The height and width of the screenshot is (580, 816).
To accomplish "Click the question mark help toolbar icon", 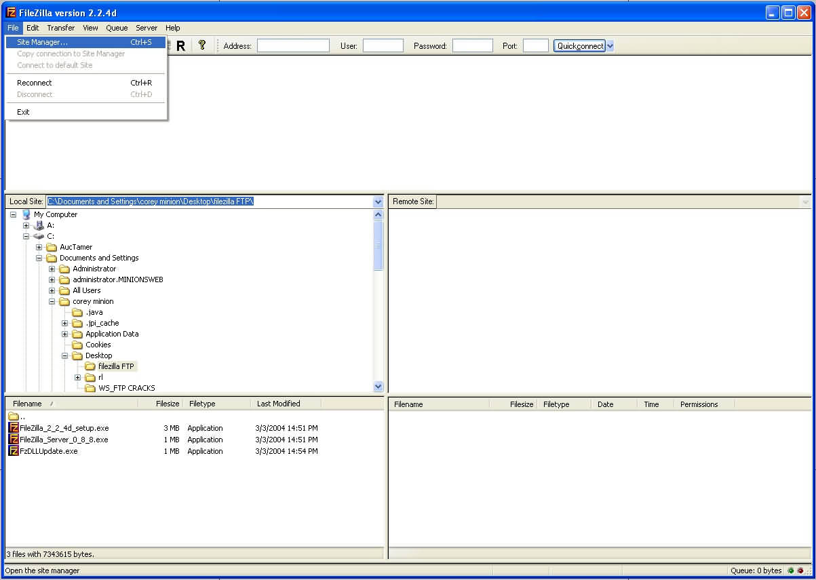I will [x=201, y=45].
